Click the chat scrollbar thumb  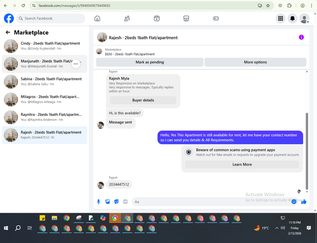(307, 151)
